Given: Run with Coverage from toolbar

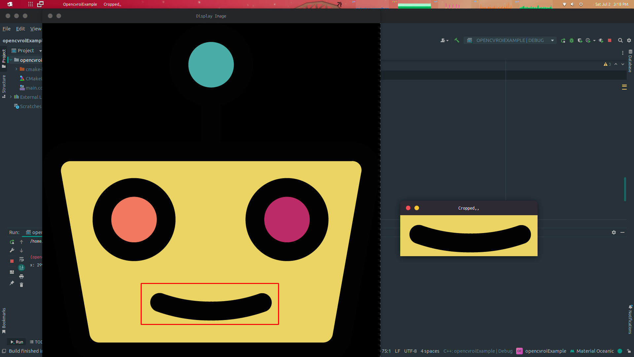Looking at the screenshot, I should [580, 40].
